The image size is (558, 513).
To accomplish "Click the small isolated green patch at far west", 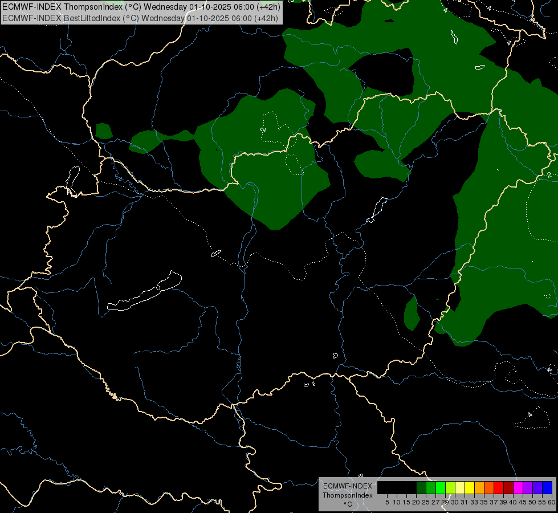I will pyautogui.click(x=104, y=131).
